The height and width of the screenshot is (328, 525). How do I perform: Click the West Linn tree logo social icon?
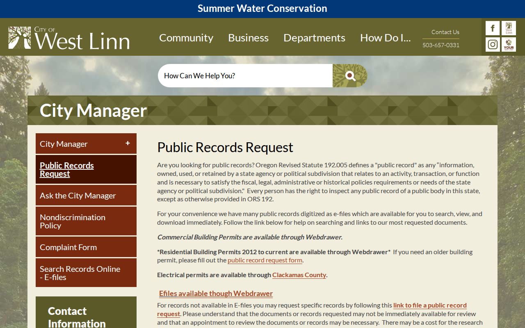pyautogui.click(x=509, y=28)
